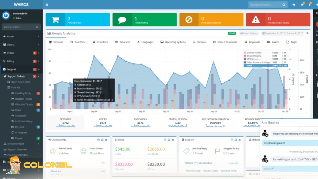Toggle the sidebar with the hamburger icon

pyautogui.click(x=47, y=5)
